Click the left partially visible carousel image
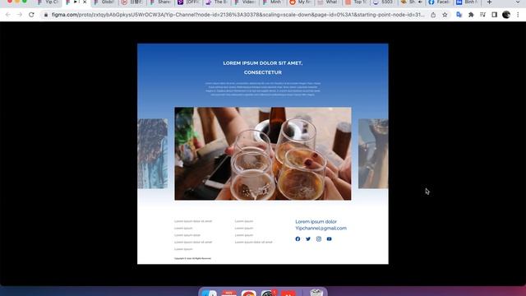Viewport: 526px width, 296px height. coord(153,154)
